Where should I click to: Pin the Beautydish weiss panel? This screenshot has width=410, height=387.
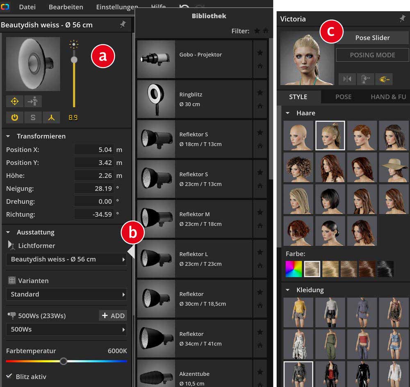[x=123, y=25]
